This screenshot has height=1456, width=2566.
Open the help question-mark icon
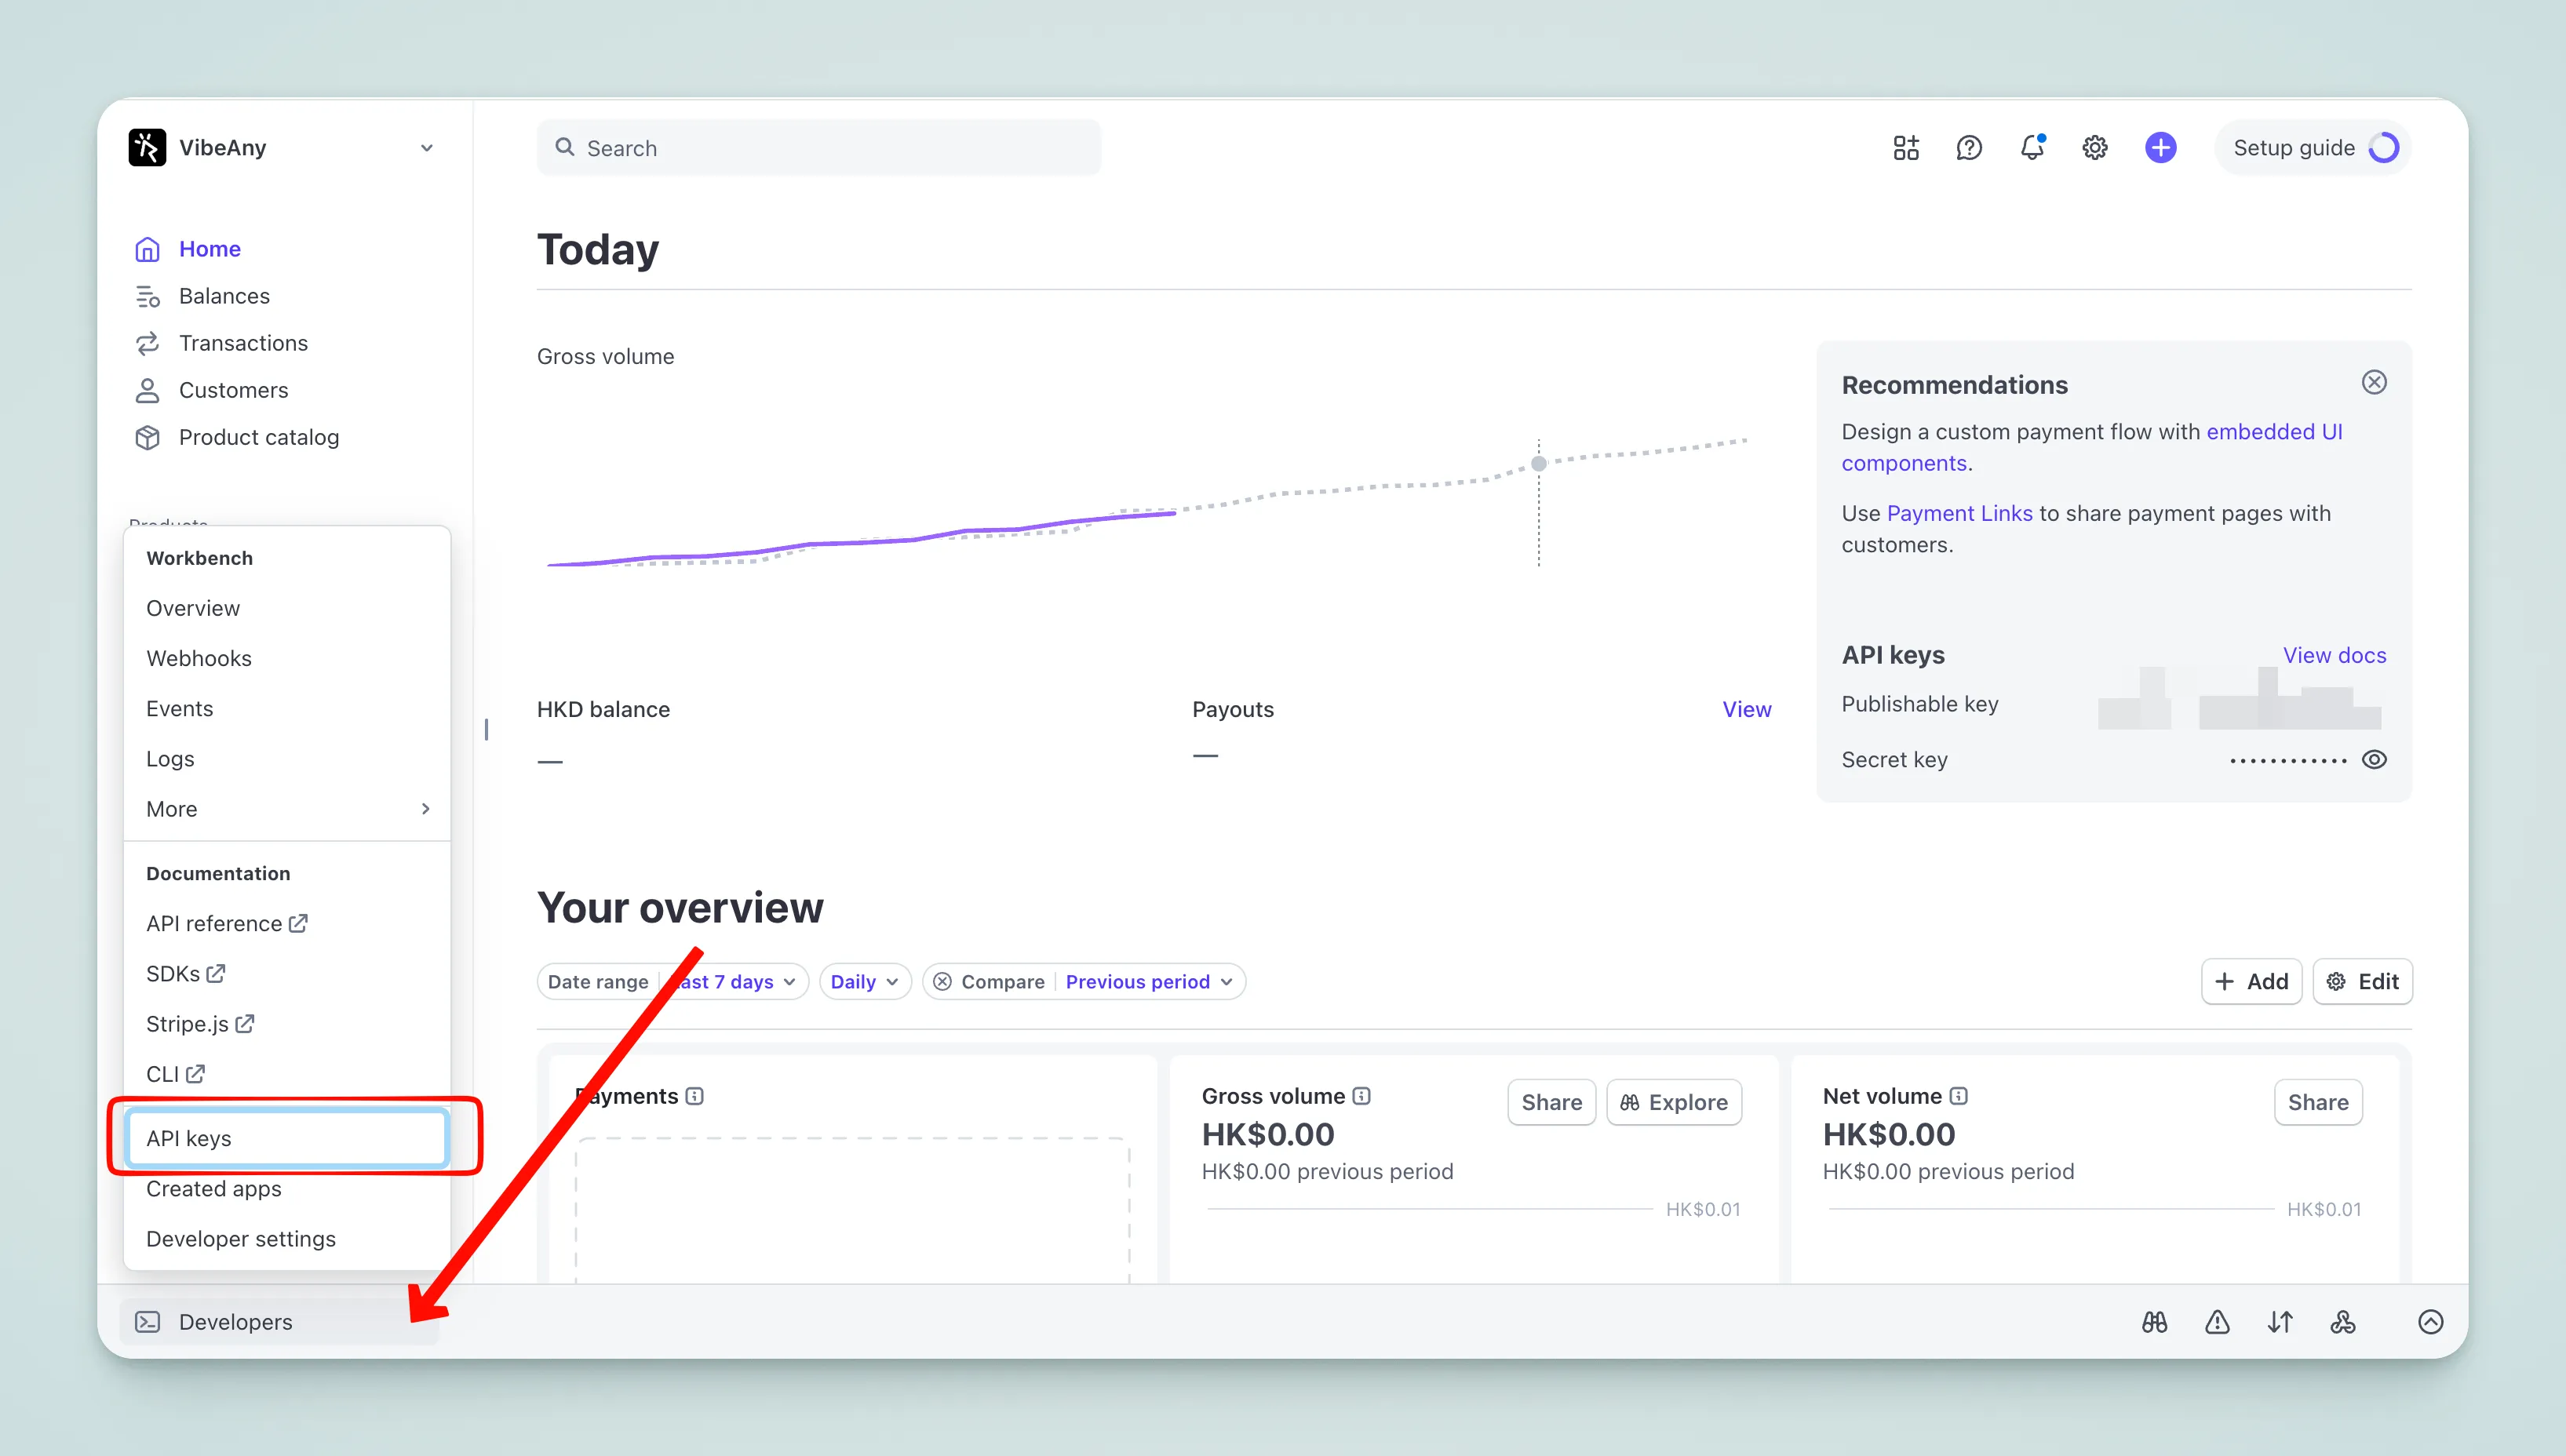coord(1969,147)
